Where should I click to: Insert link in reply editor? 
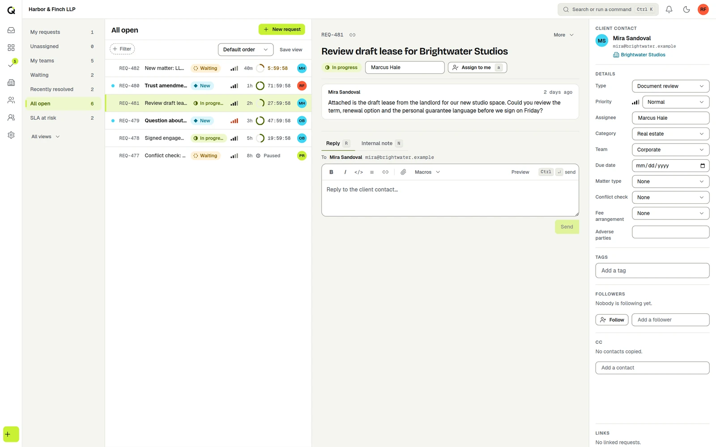pos(385,172)
